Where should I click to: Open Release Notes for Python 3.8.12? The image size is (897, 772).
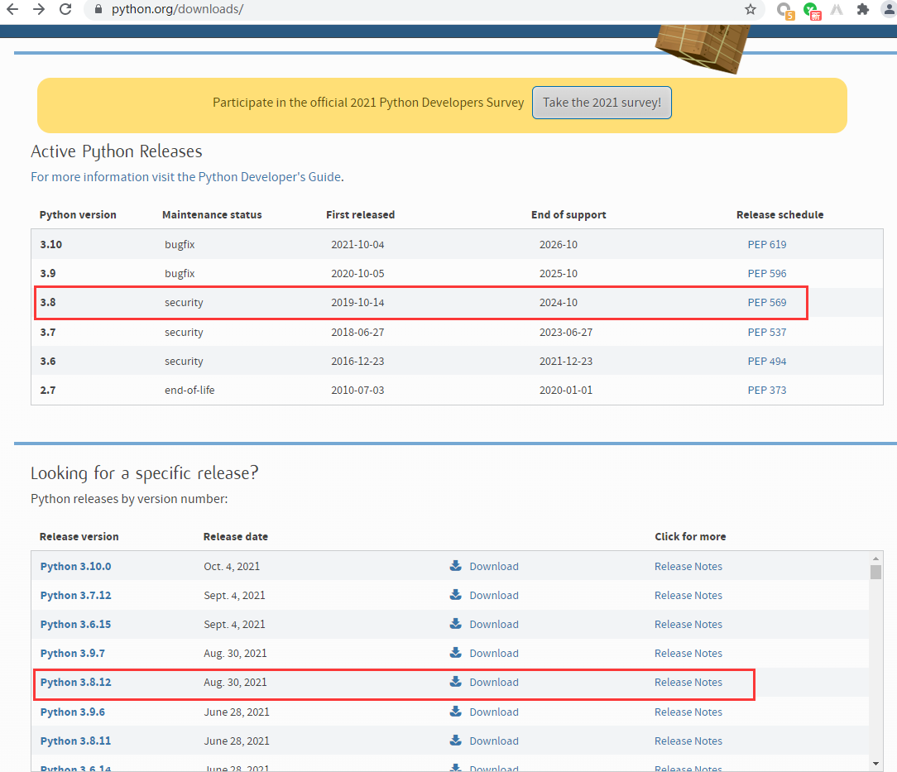pyautogui.click(x=688, y=682)
